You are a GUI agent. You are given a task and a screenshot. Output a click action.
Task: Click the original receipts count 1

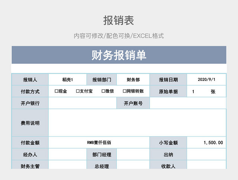coord(193,92)
